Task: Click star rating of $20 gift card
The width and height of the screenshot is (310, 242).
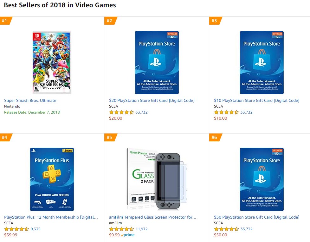Action: tap(121, 112)
